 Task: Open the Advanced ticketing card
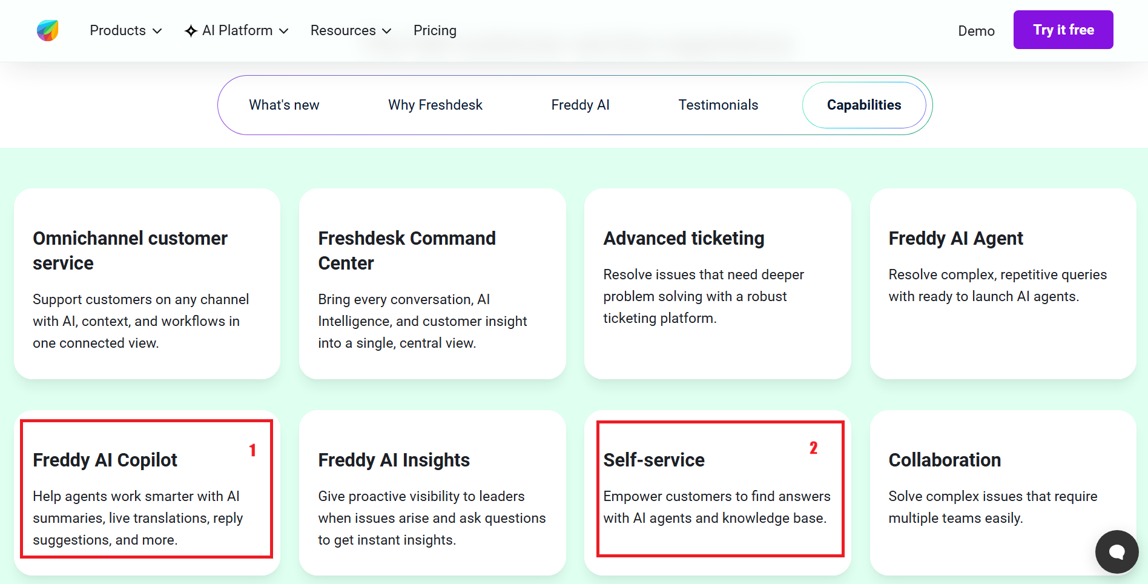[717, 284]
